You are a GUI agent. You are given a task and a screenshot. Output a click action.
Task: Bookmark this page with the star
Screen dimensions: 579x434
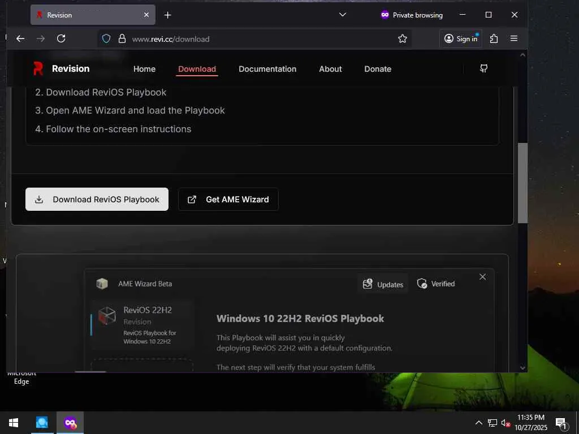(403, 39)
